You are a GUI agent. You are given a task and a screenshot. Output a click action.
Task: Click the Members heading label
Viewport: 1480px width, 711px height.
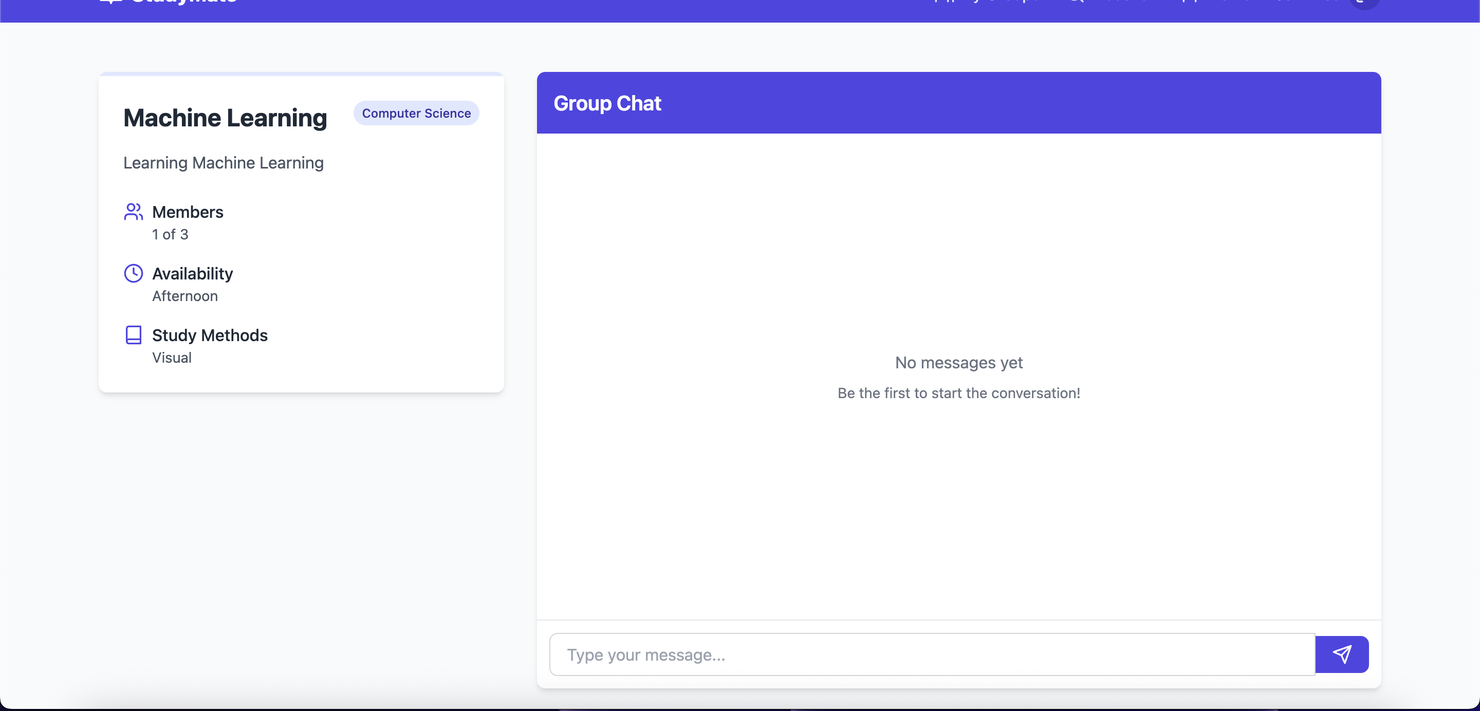187,212
